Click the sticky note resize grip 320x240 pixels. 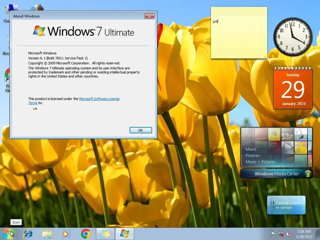click(x=265, y=57)
